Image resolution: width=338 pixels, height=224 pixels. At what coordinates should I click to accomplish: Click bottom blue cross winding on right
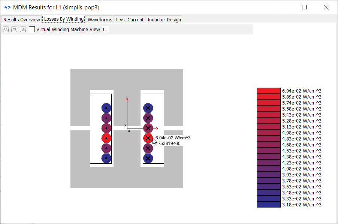click(148, 158)
